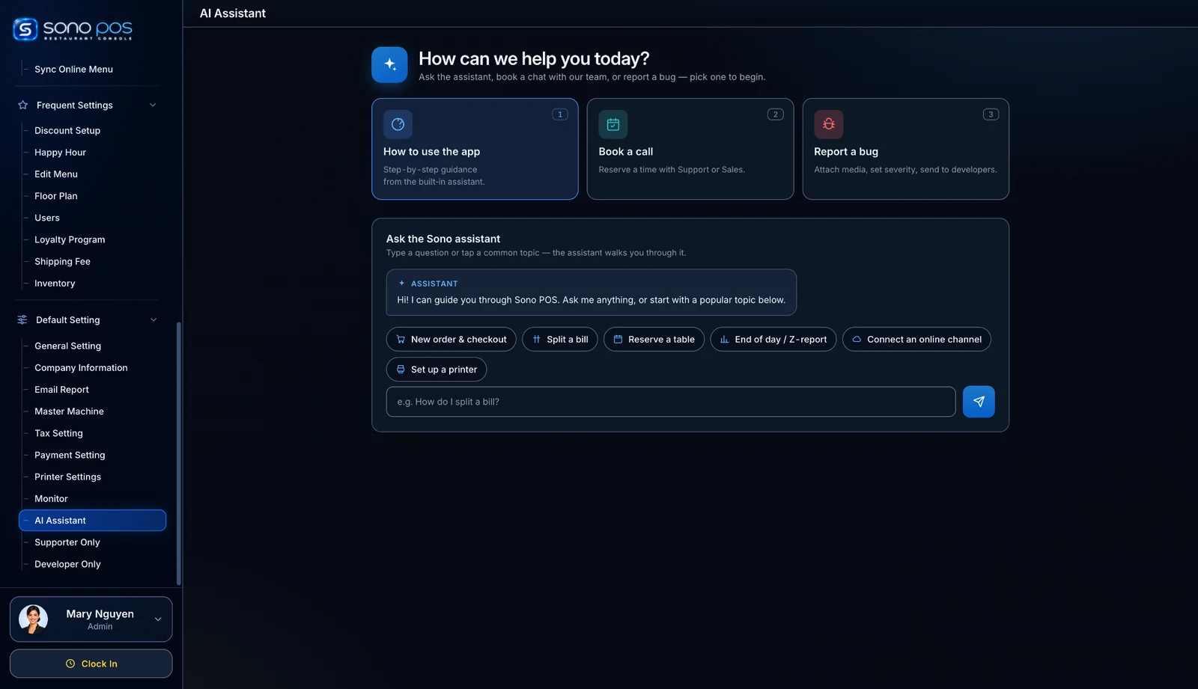Click the How to use the app icon
Screen dimensions: 1198x689
pyautogui.click(x=398, y=124)
